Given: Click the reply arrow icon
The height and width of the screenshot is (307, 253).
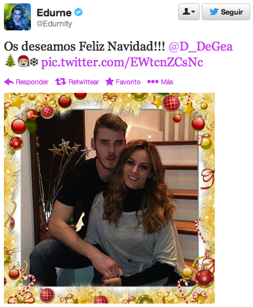Looking at the screenshot, I should click(9, 82).
